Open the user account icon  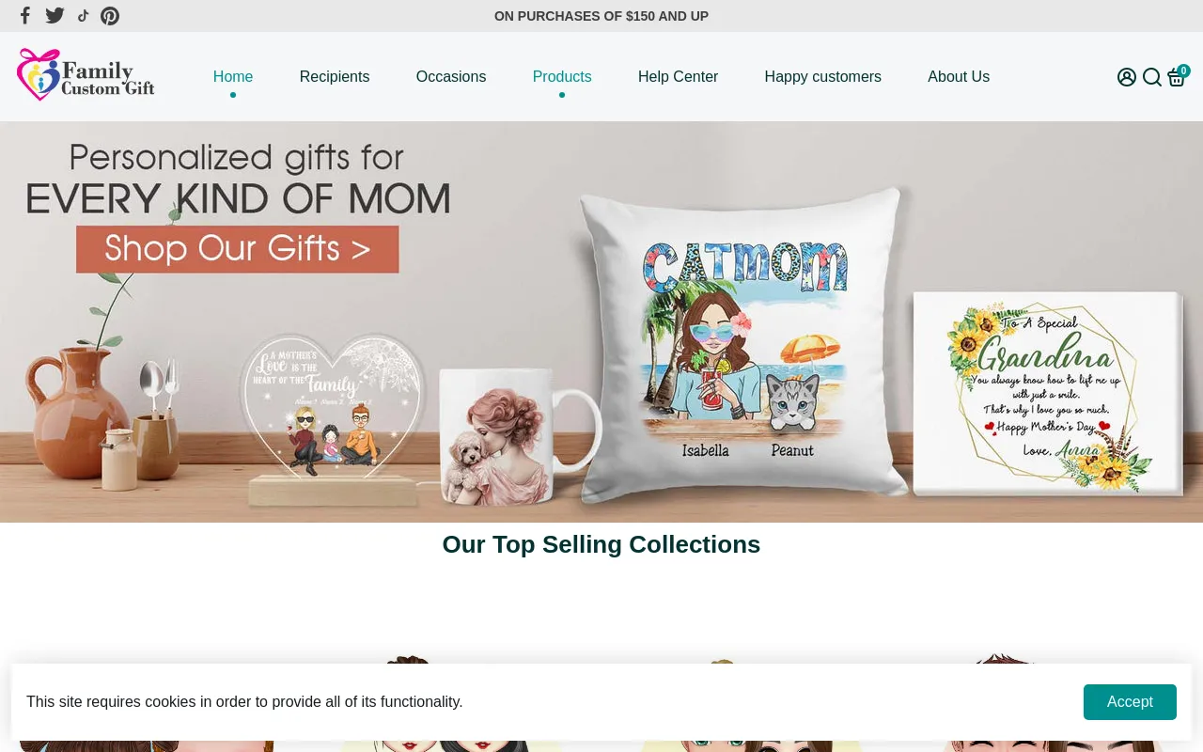(x=1127, y=77)
